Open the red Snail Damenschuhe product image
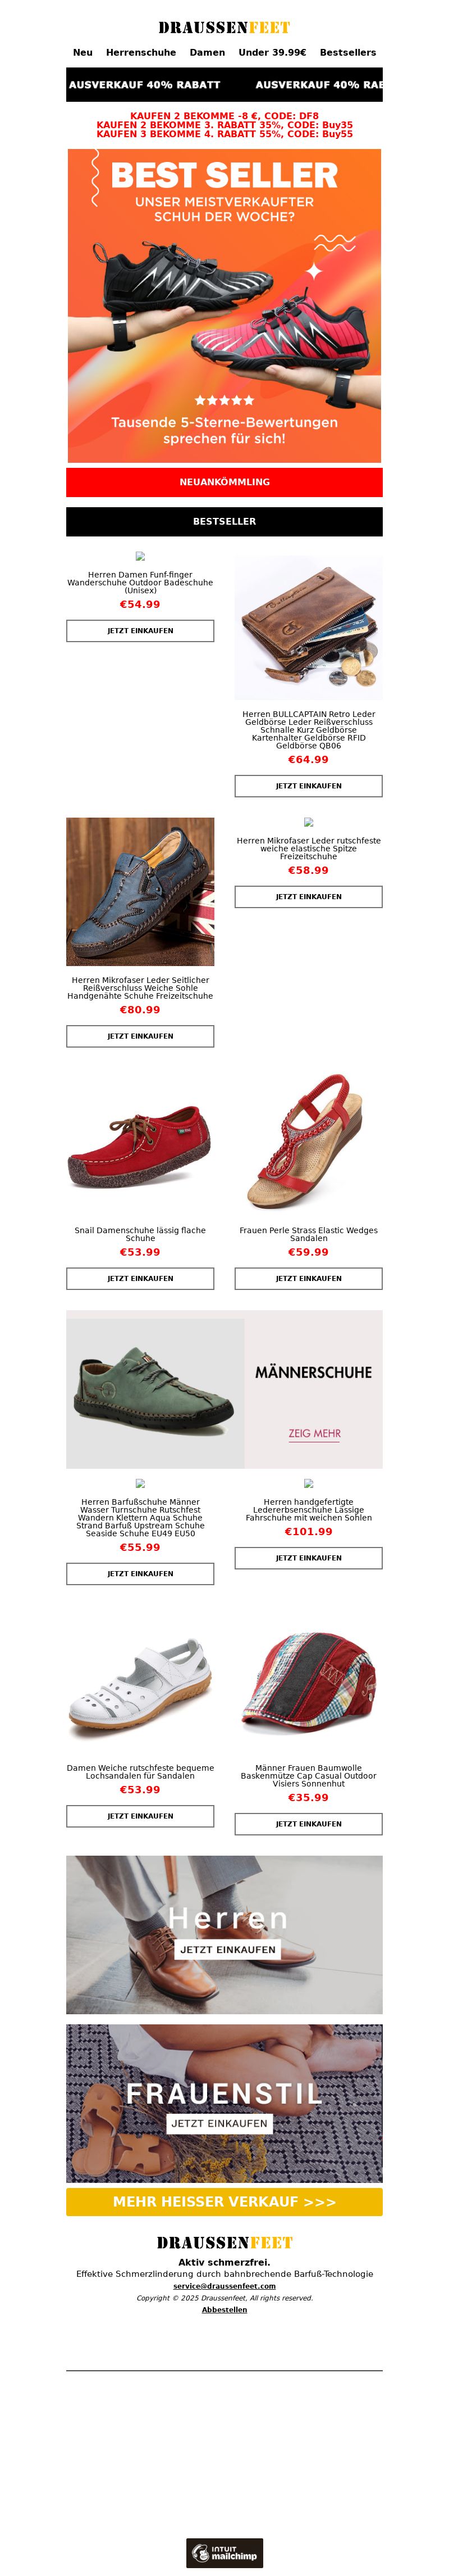The image size is (449, 2576). pos(141,1142)
